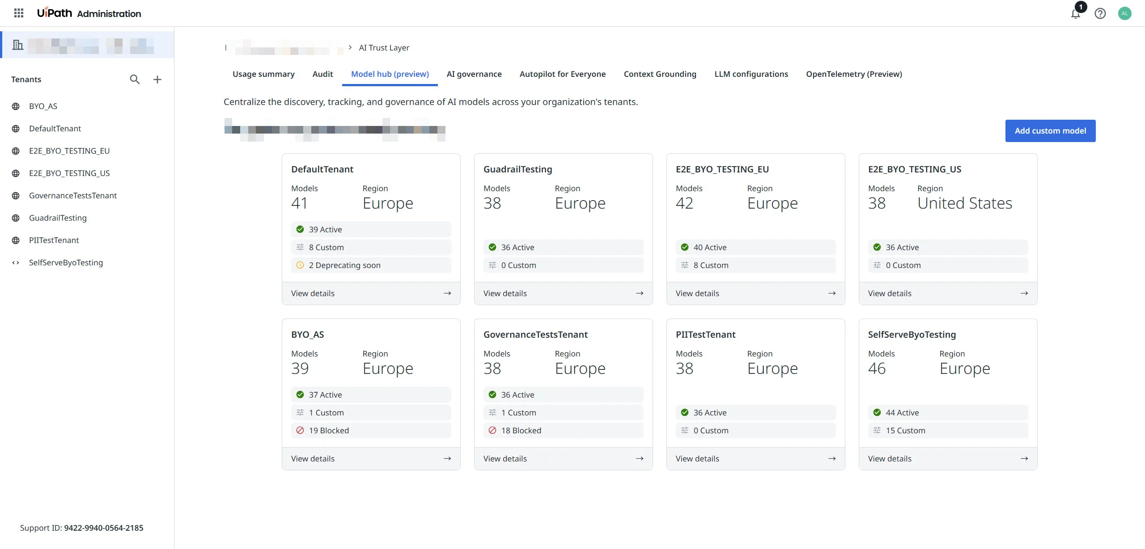The height and width of the screenshot is (549, 1145).
Task: Click the 37 Active row on BYO_AS card
Action: (371, 394)
